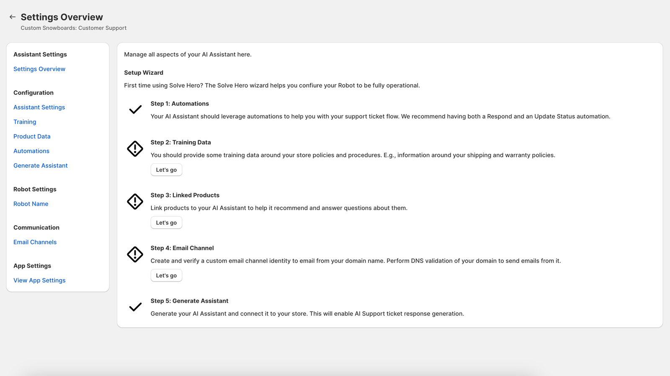Go to Email Channels

tap(35, 242)
